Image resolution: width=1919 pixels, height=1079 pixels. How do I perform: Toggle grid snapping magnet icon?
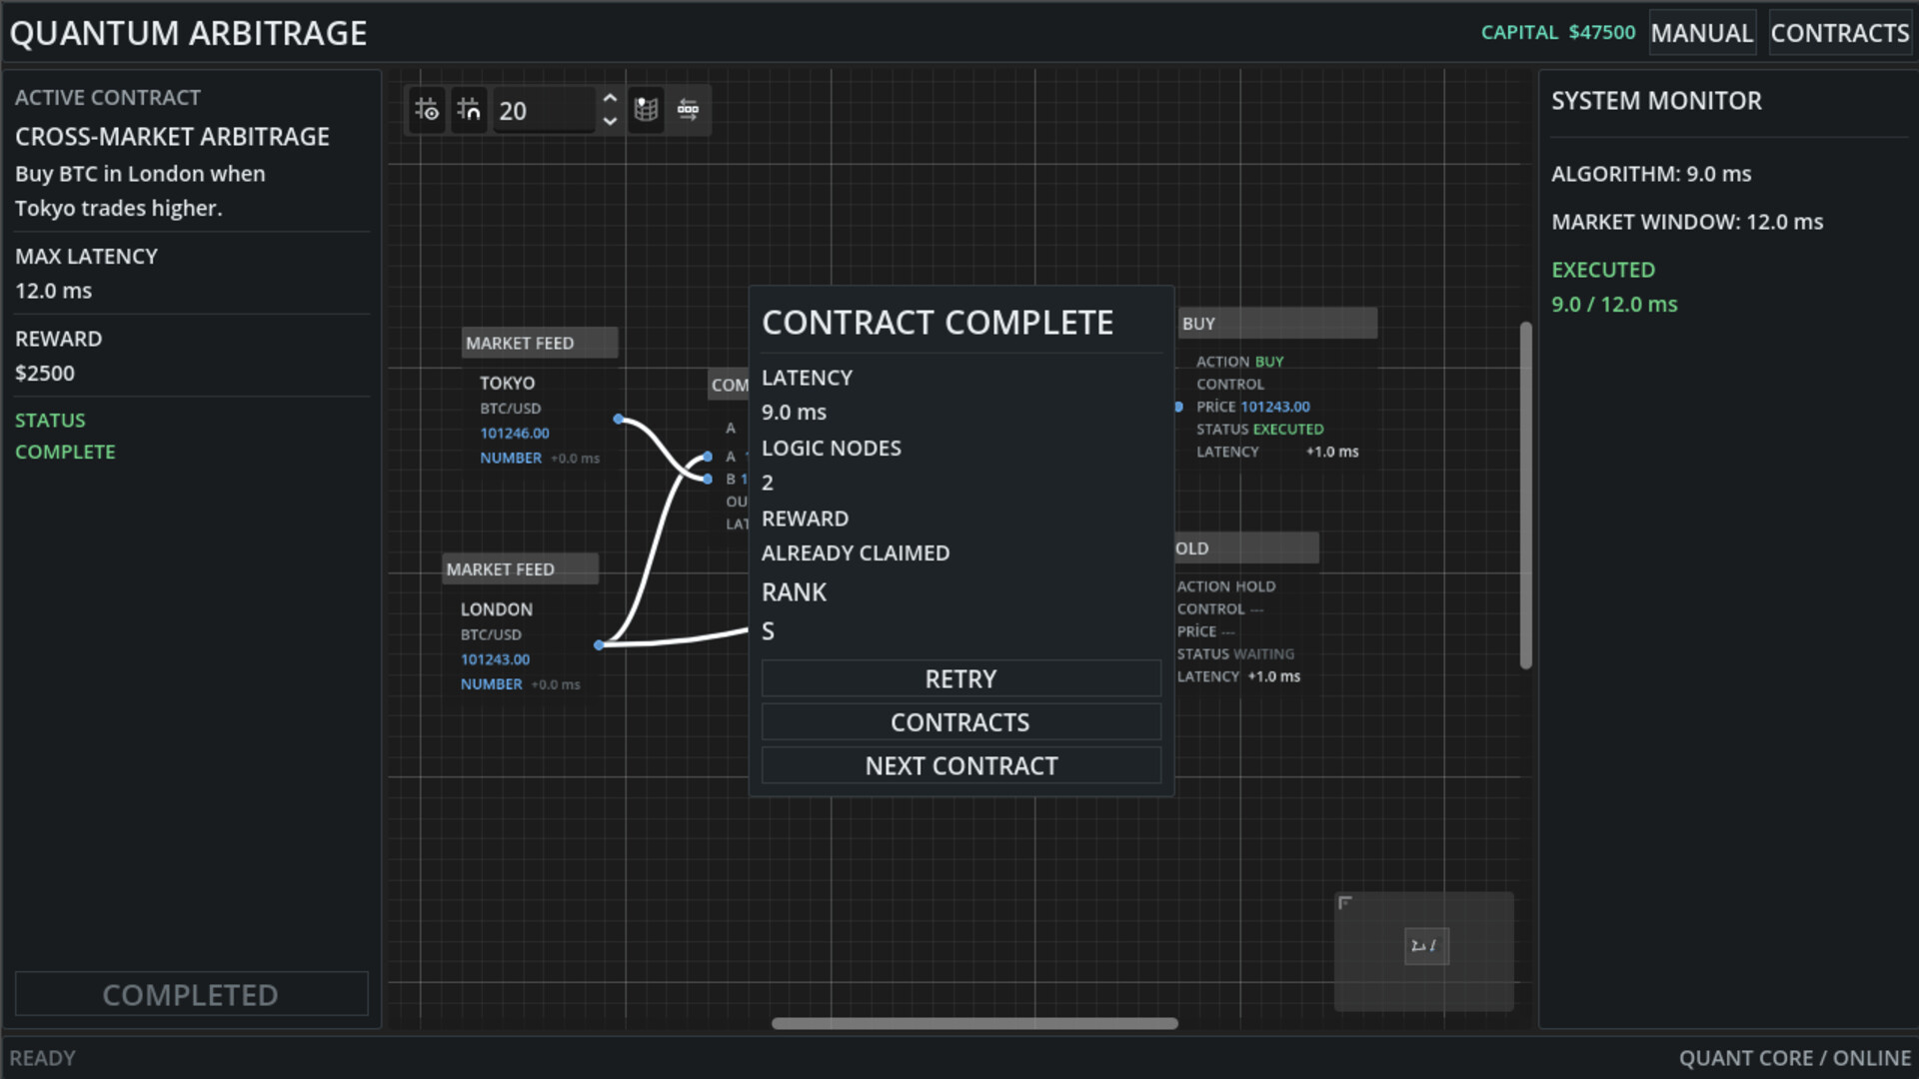[469, 110]
